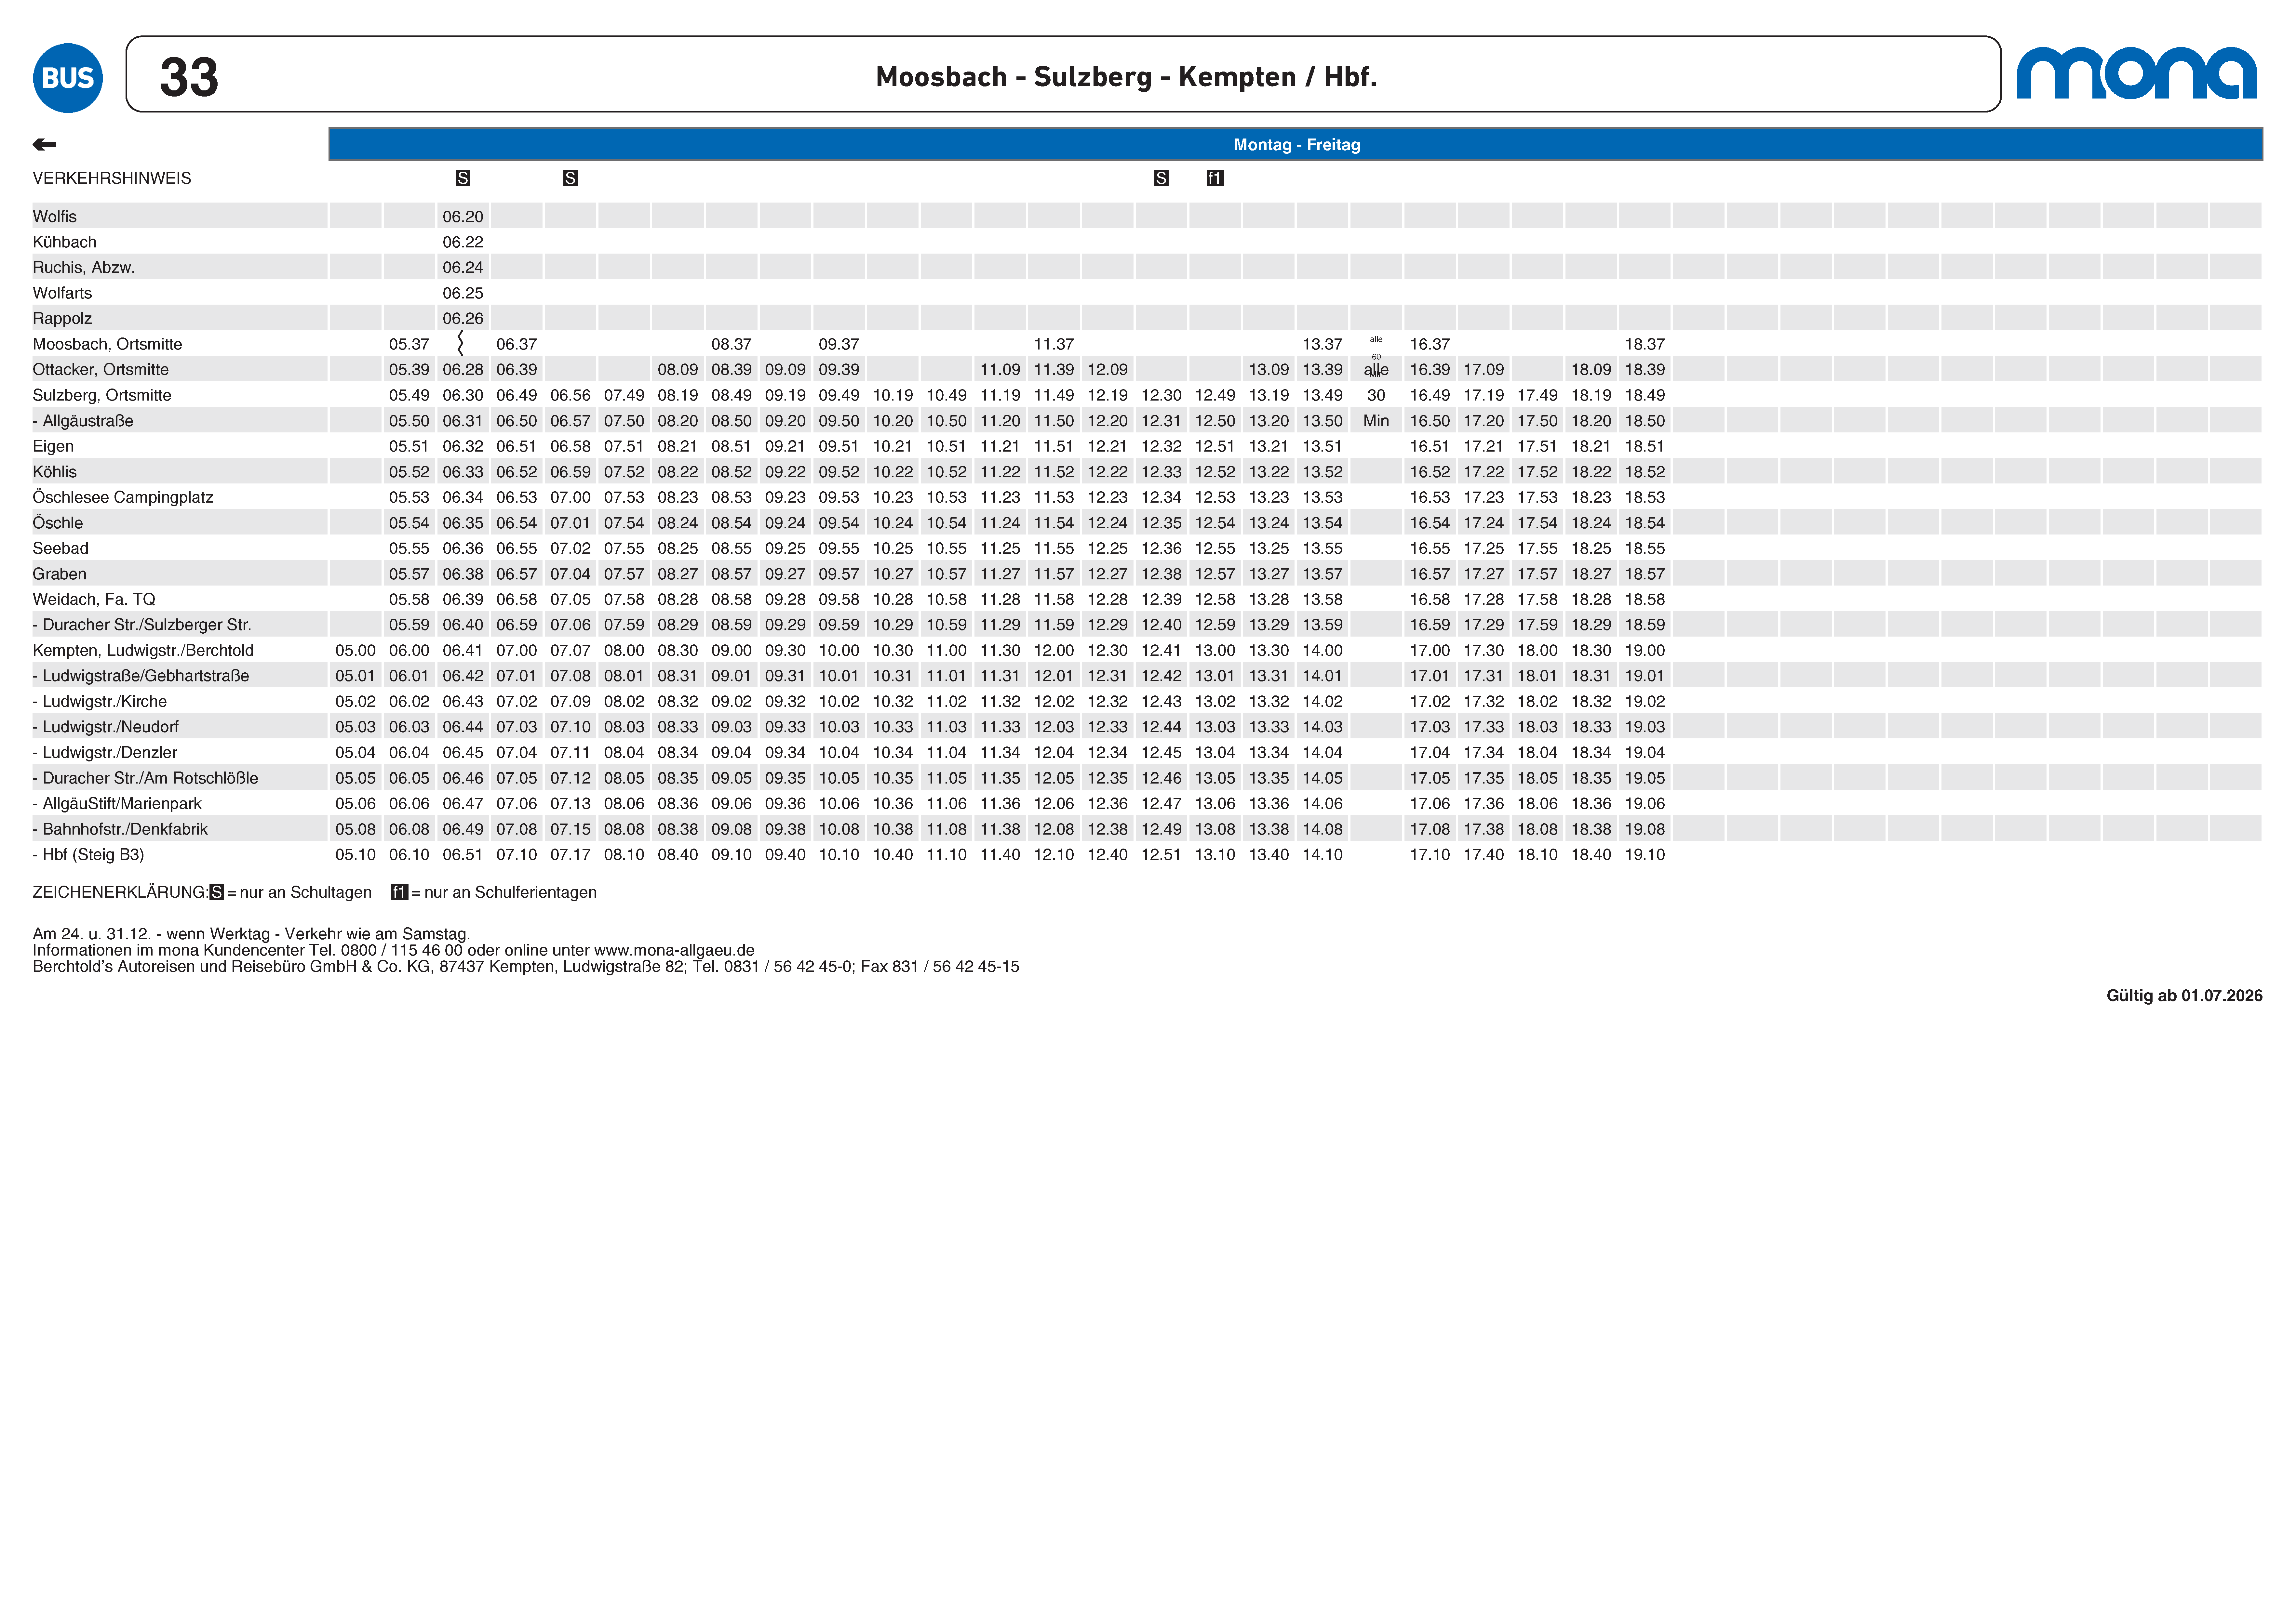Click the f1 symbol in the Zeichenerklärung legend
2296x1623 pixels.
click(x=400, y=892)
